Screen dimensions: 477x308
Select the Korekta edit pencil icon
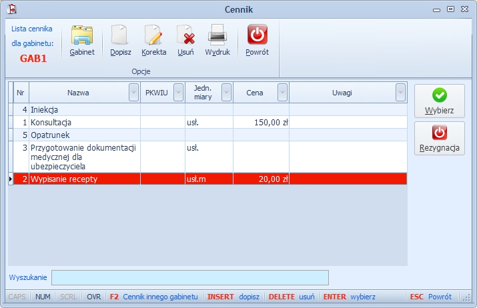(153, 35)
